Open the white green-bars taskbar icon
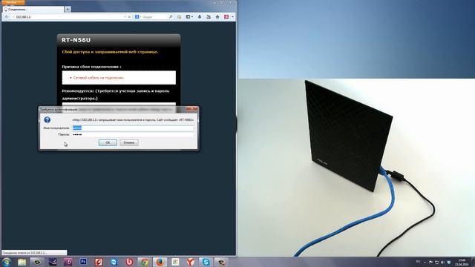This screenshot has width=475, height=267. pos(175,262)
